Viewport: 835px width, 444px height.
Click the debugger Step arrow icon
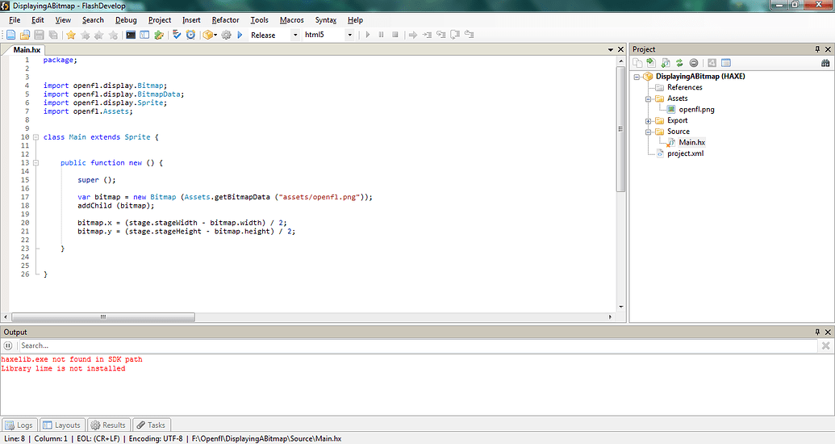413,35
